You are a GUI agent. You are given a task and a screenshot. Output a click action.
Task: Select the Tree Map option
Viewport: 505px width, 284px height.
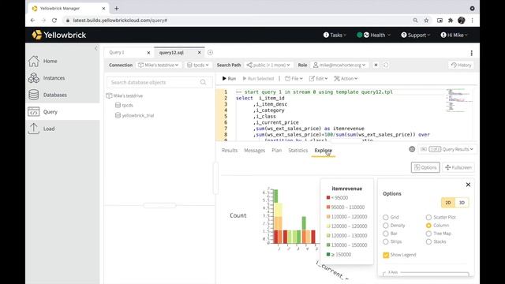(428, 234)
